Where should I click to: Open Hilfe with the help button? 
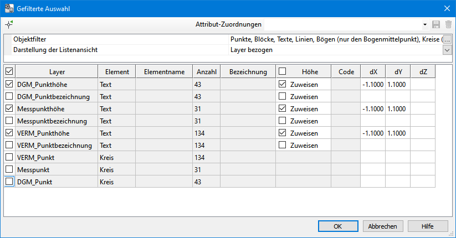pos(427,226)
